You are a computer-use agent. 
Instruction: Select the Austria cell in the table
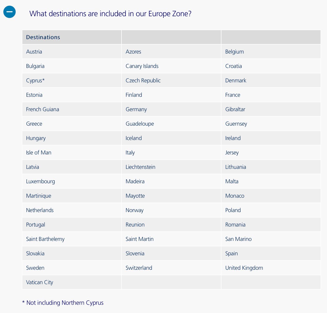[x=34, y=52]
